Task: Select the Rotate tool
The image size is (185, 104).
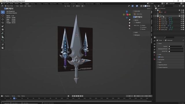Action: (3, 23)
